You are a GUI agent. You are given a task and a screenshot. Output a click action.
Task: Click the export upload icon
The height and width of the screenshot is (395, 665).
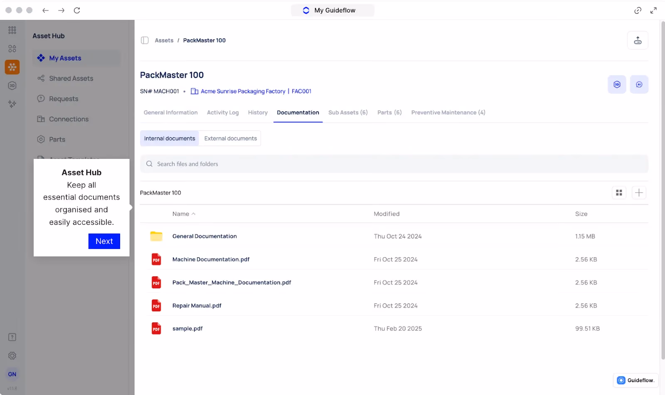[638, 40]
